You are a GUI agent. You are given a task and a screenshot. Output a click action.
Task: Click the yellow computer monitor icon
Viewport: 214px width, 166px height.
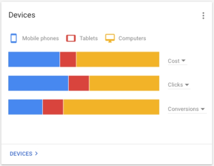110,38
